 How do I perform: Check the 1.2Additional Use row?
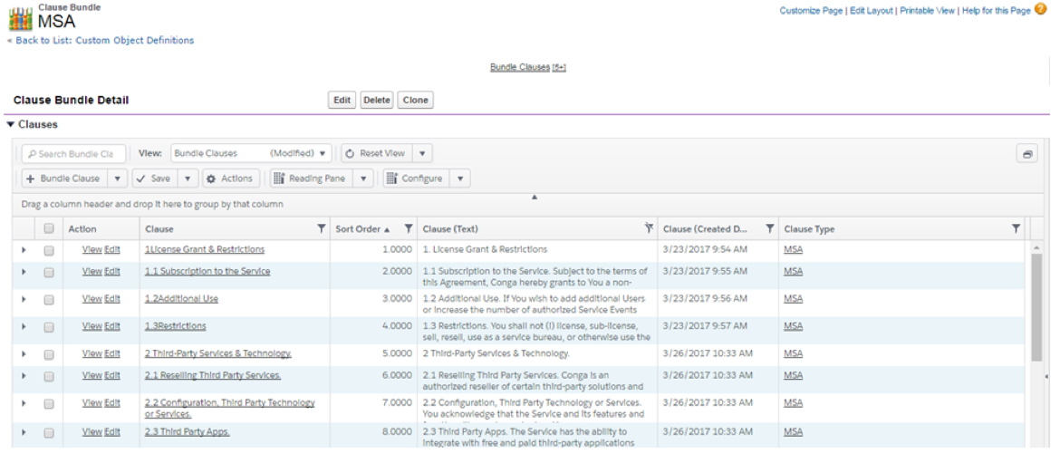pyautogui.click(x=49, y=299)
